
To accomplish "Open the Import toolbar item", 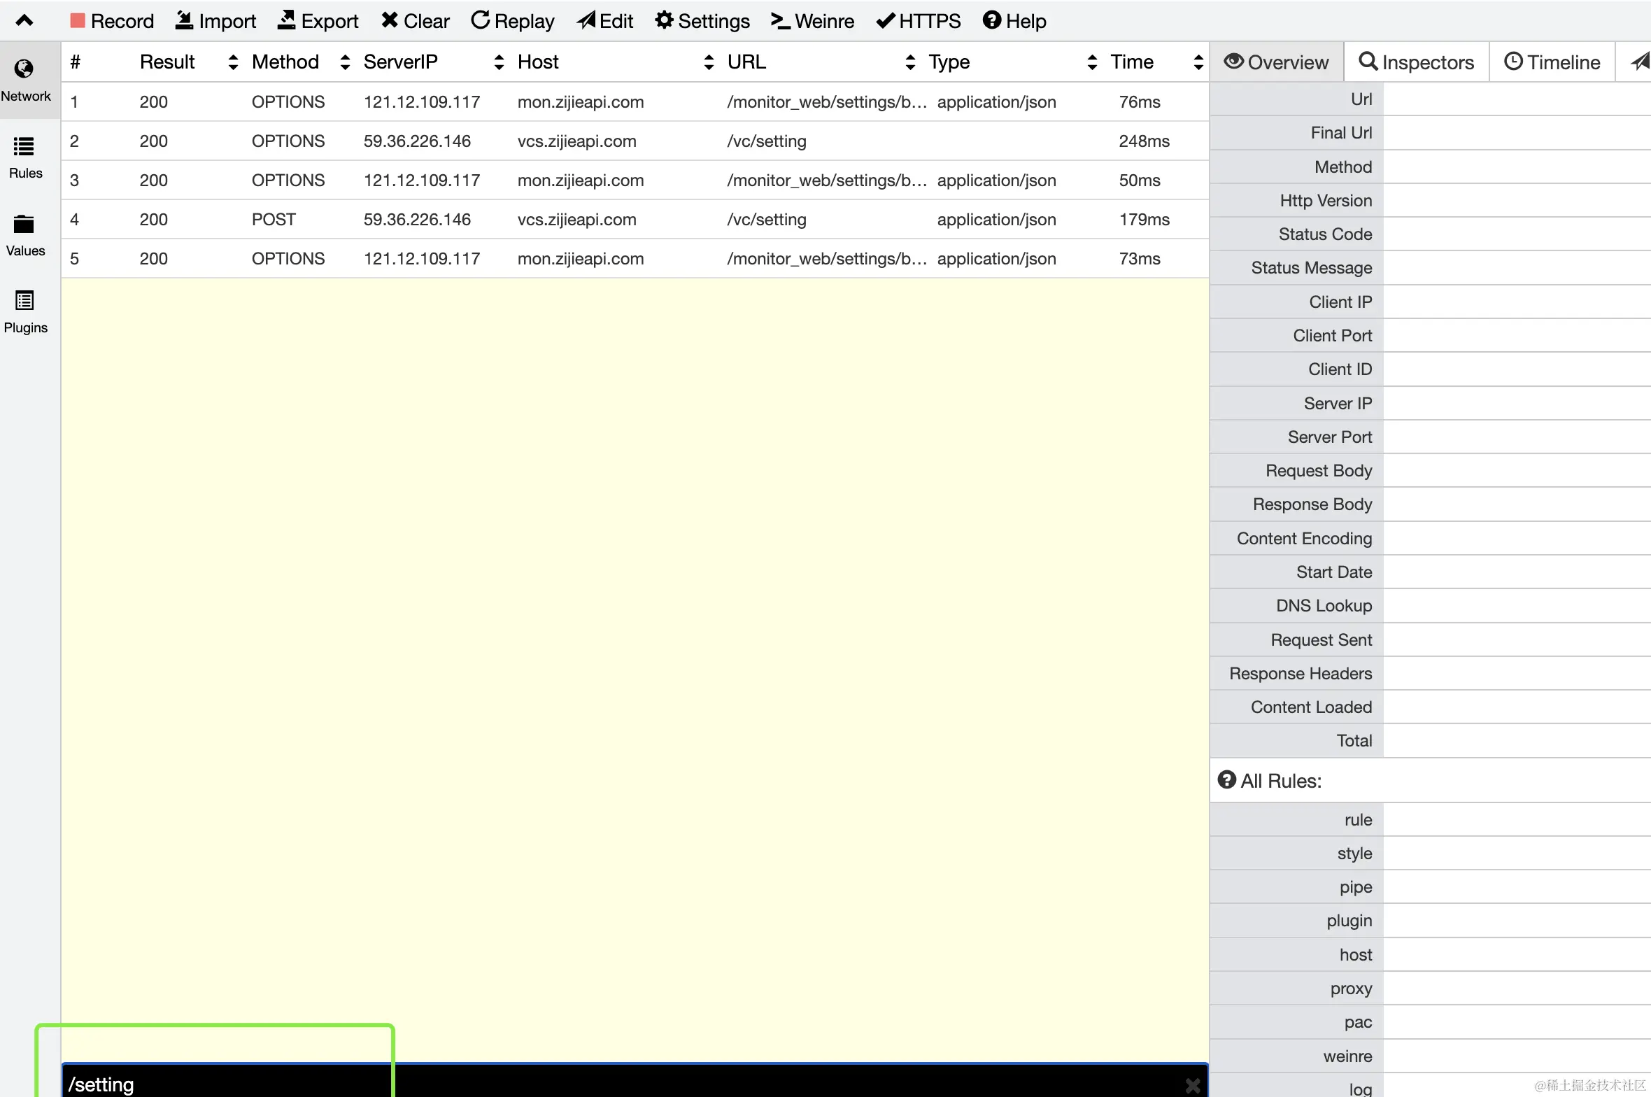I will tap(215, 21).
